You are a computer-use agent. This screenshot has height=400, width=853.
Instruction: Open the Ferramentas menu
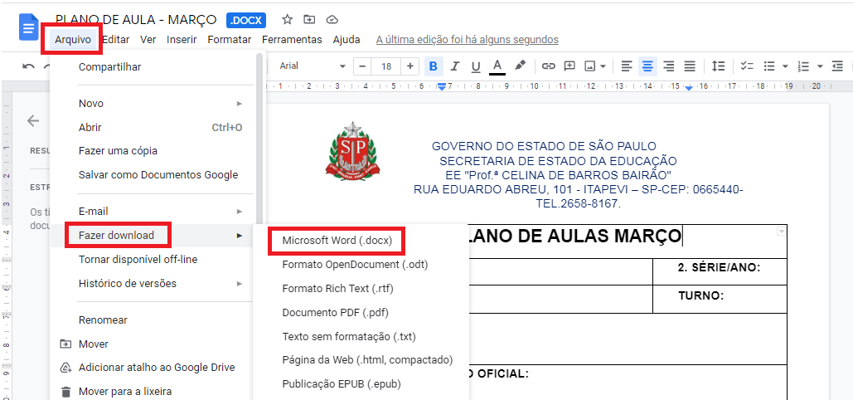[x=292, y=39]
